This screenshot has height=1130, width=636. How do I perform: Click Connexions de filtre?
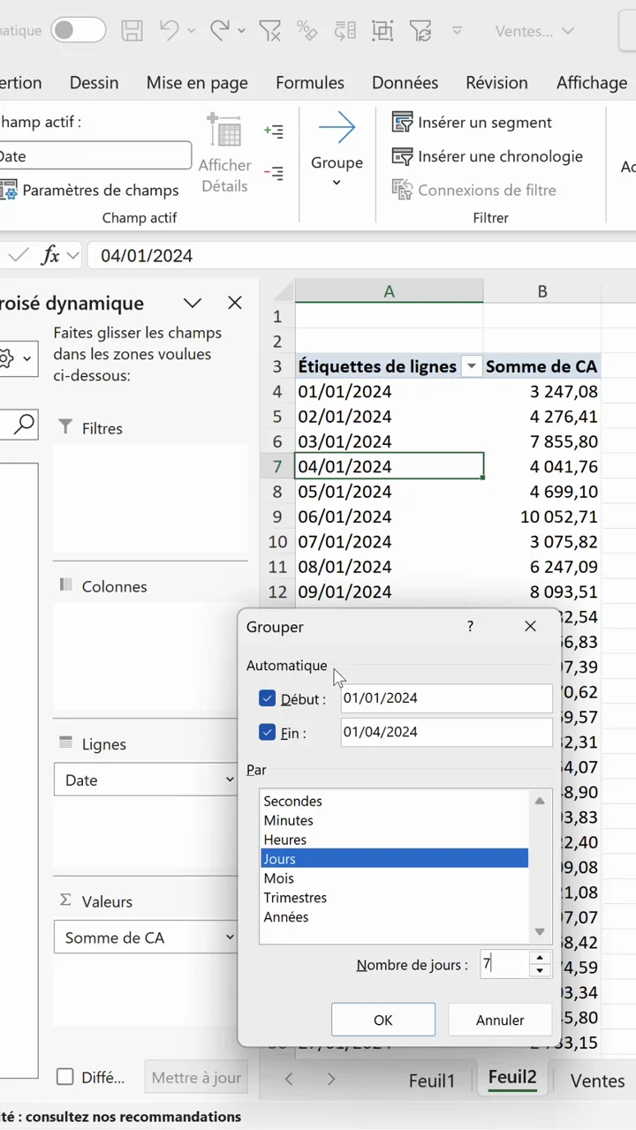coord(474,190)
